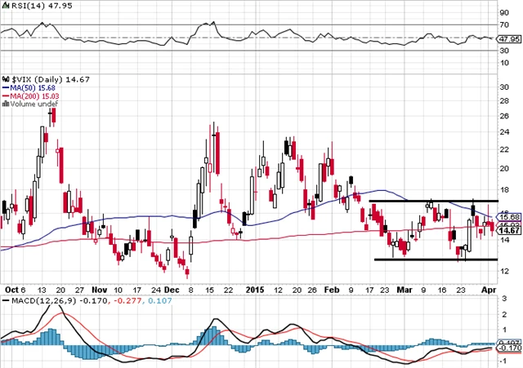The image size is (523, 368).
Task: Click the MACD(12,26,9) indicator icon
Action: (x=5, y=302)
